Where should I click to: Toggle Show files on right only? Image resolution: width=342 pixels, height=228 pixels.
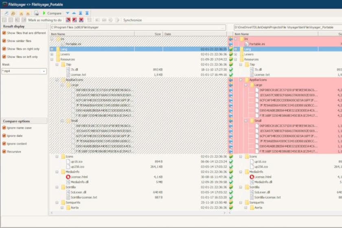click(x=4, y=49)
